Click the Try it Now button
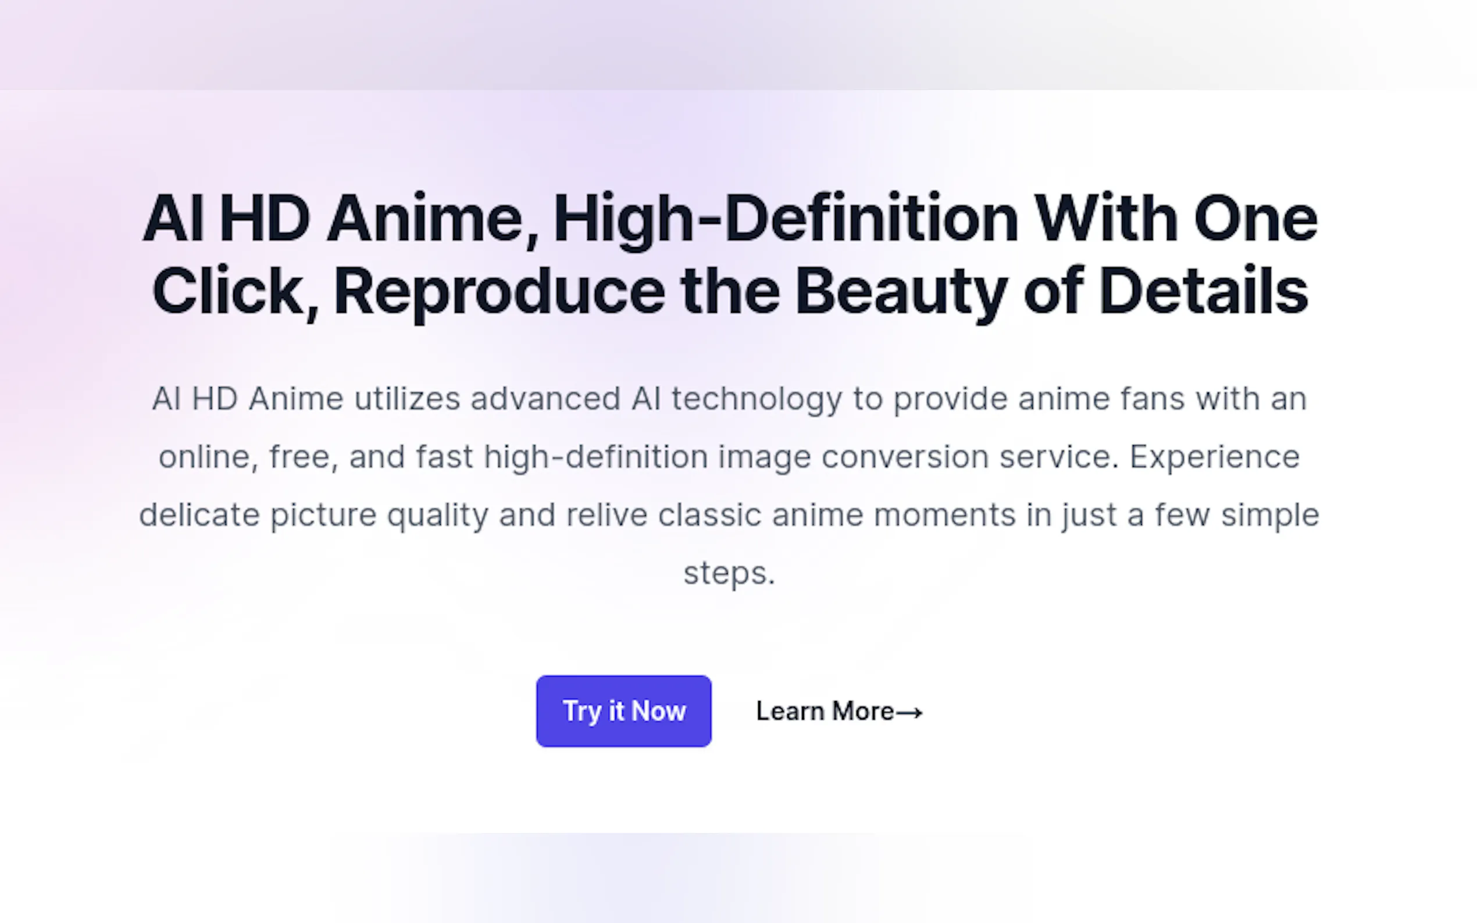 coord(623,711)
